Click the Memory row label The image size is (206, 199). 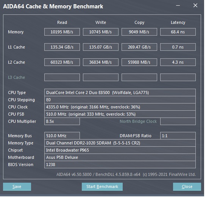click(x=16, y=32)
